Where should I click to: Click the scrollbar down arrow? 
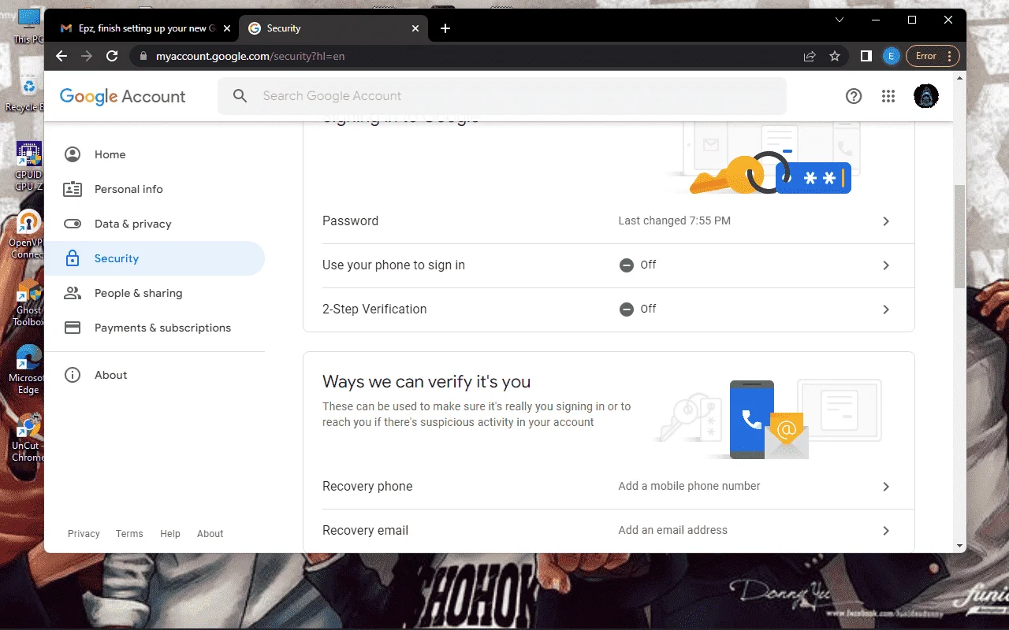coord(959,546)
